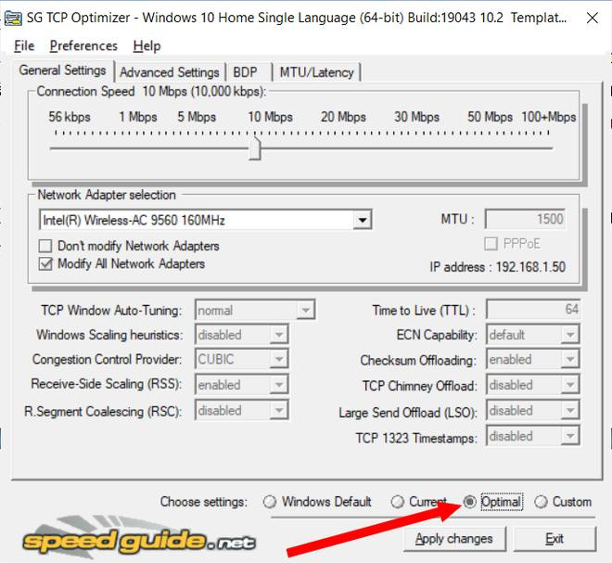Click the SG TCP Optimizer title bar icon
Screen dimensions: 612x563
pyautogui.click(x=12, y=17)
